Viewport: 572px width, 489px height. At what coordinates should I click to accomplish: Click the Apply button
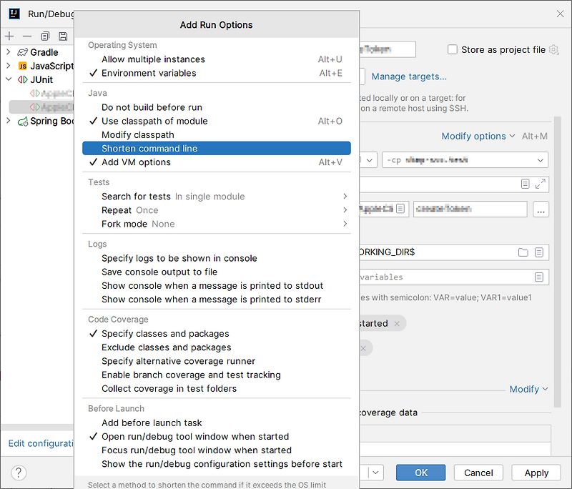click(536, 473)
